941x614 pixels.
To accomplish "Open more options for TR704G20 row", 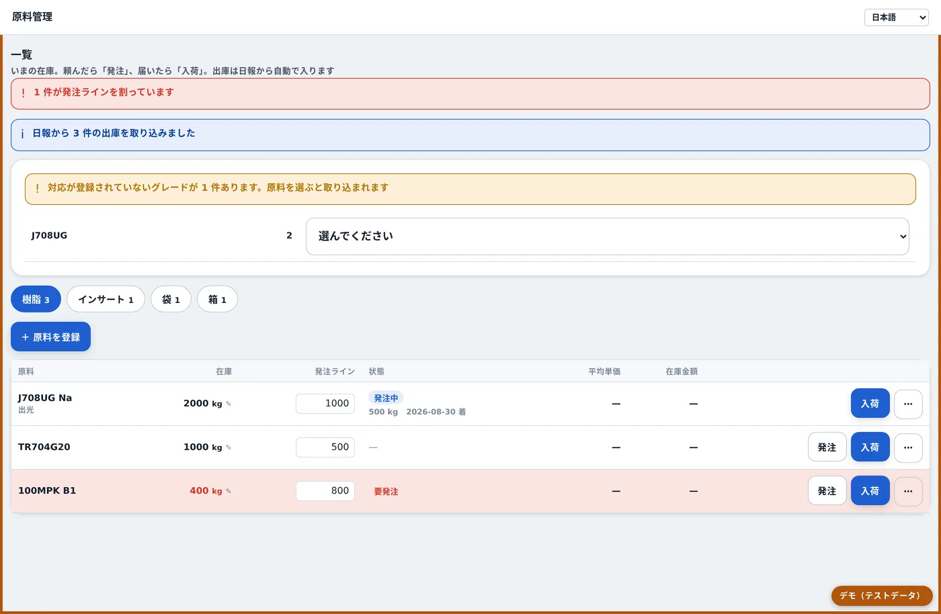I will [x=908, y=447].
